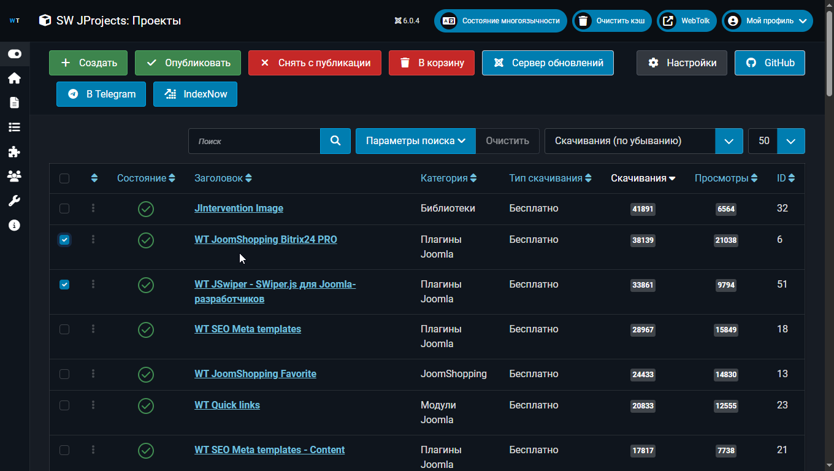Viewport: 834px width, 471px height.
Task: Check the WT SEO Meta templates row checkbox
Action: (64, 329)
